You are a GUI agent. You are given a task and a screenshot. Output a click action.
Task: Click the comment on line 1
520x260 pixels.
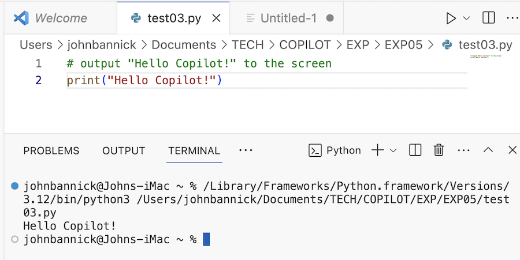(x=199, y=63)
